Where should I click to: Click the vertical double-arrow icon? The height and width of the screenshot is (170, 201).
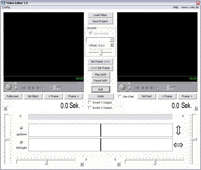point(178,130)
